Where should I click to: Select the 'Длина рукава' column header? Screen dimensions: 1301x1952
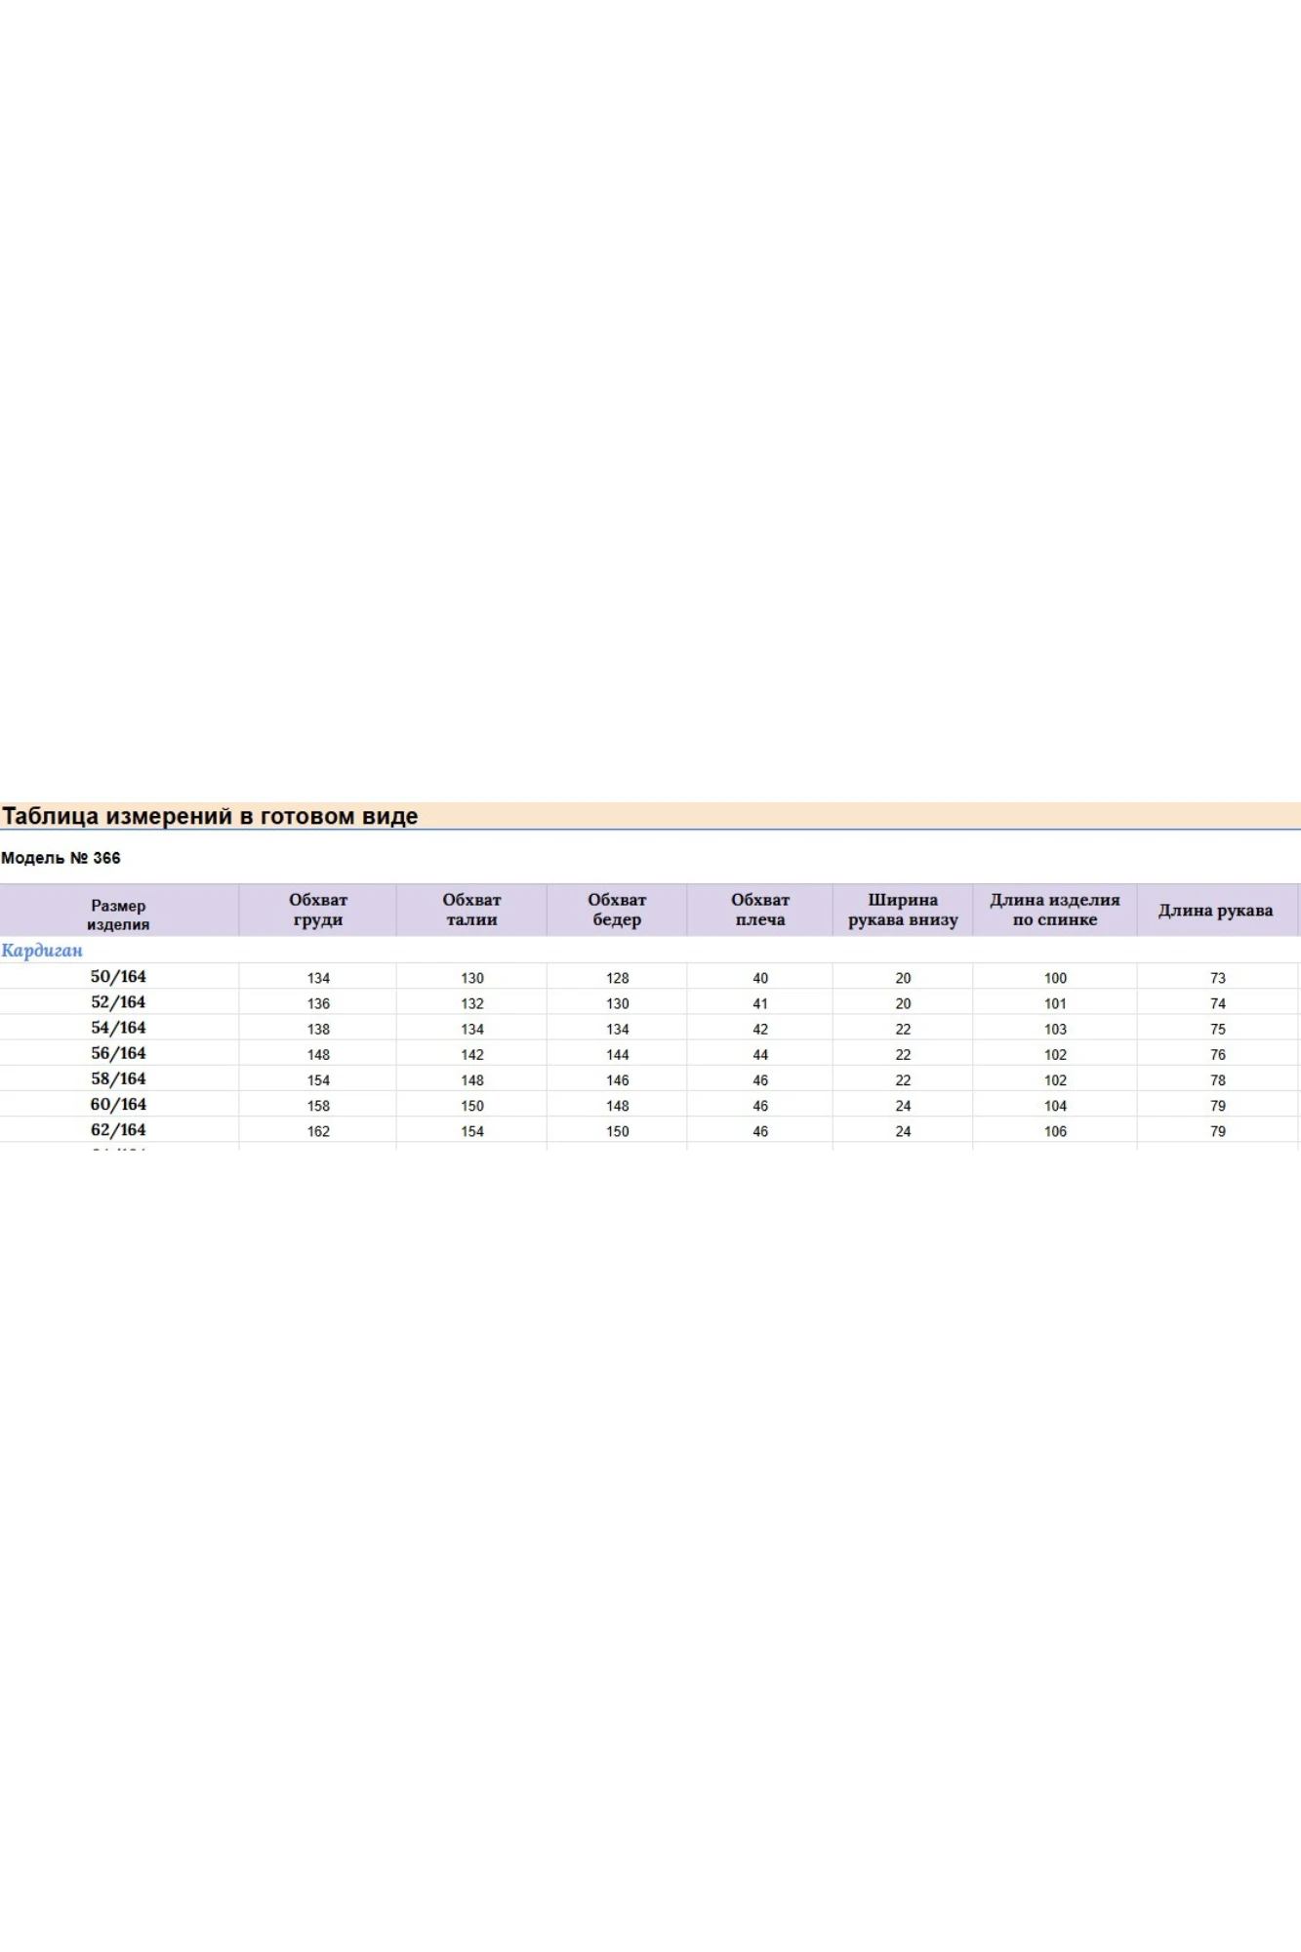click(x=1216, y=911)
